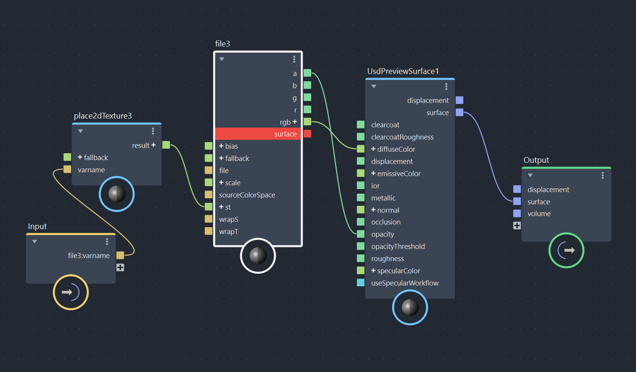Collapse the file3 node with its header triangle
The width and height of the screenshot is (636, 372).
click(x=222, y=59)
